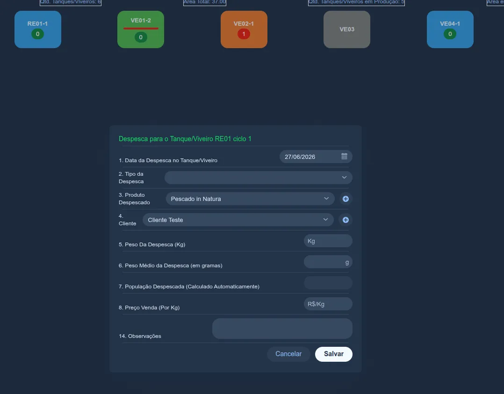Click the População Despescada calculated field
This screenshot has width=504, height=394.
(x=328, y=283)
